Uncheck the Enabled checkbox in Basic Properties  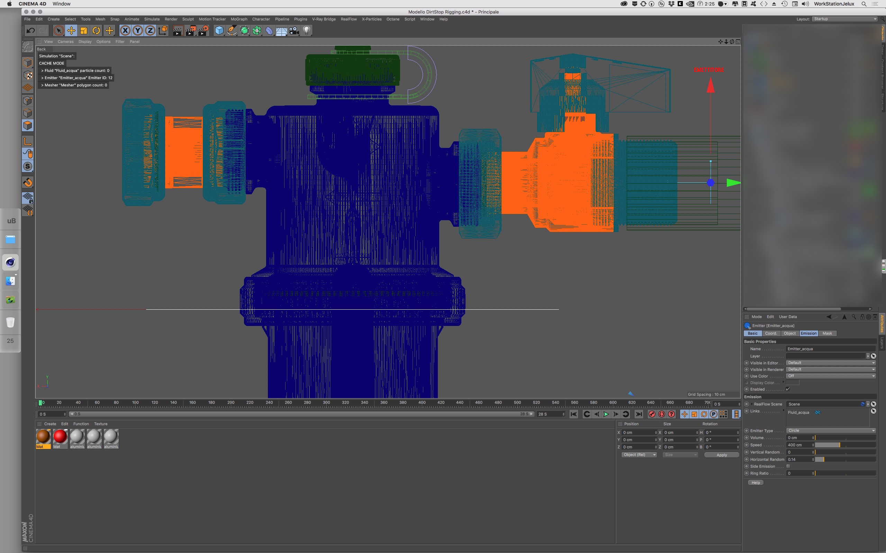[x=788, y=389]
